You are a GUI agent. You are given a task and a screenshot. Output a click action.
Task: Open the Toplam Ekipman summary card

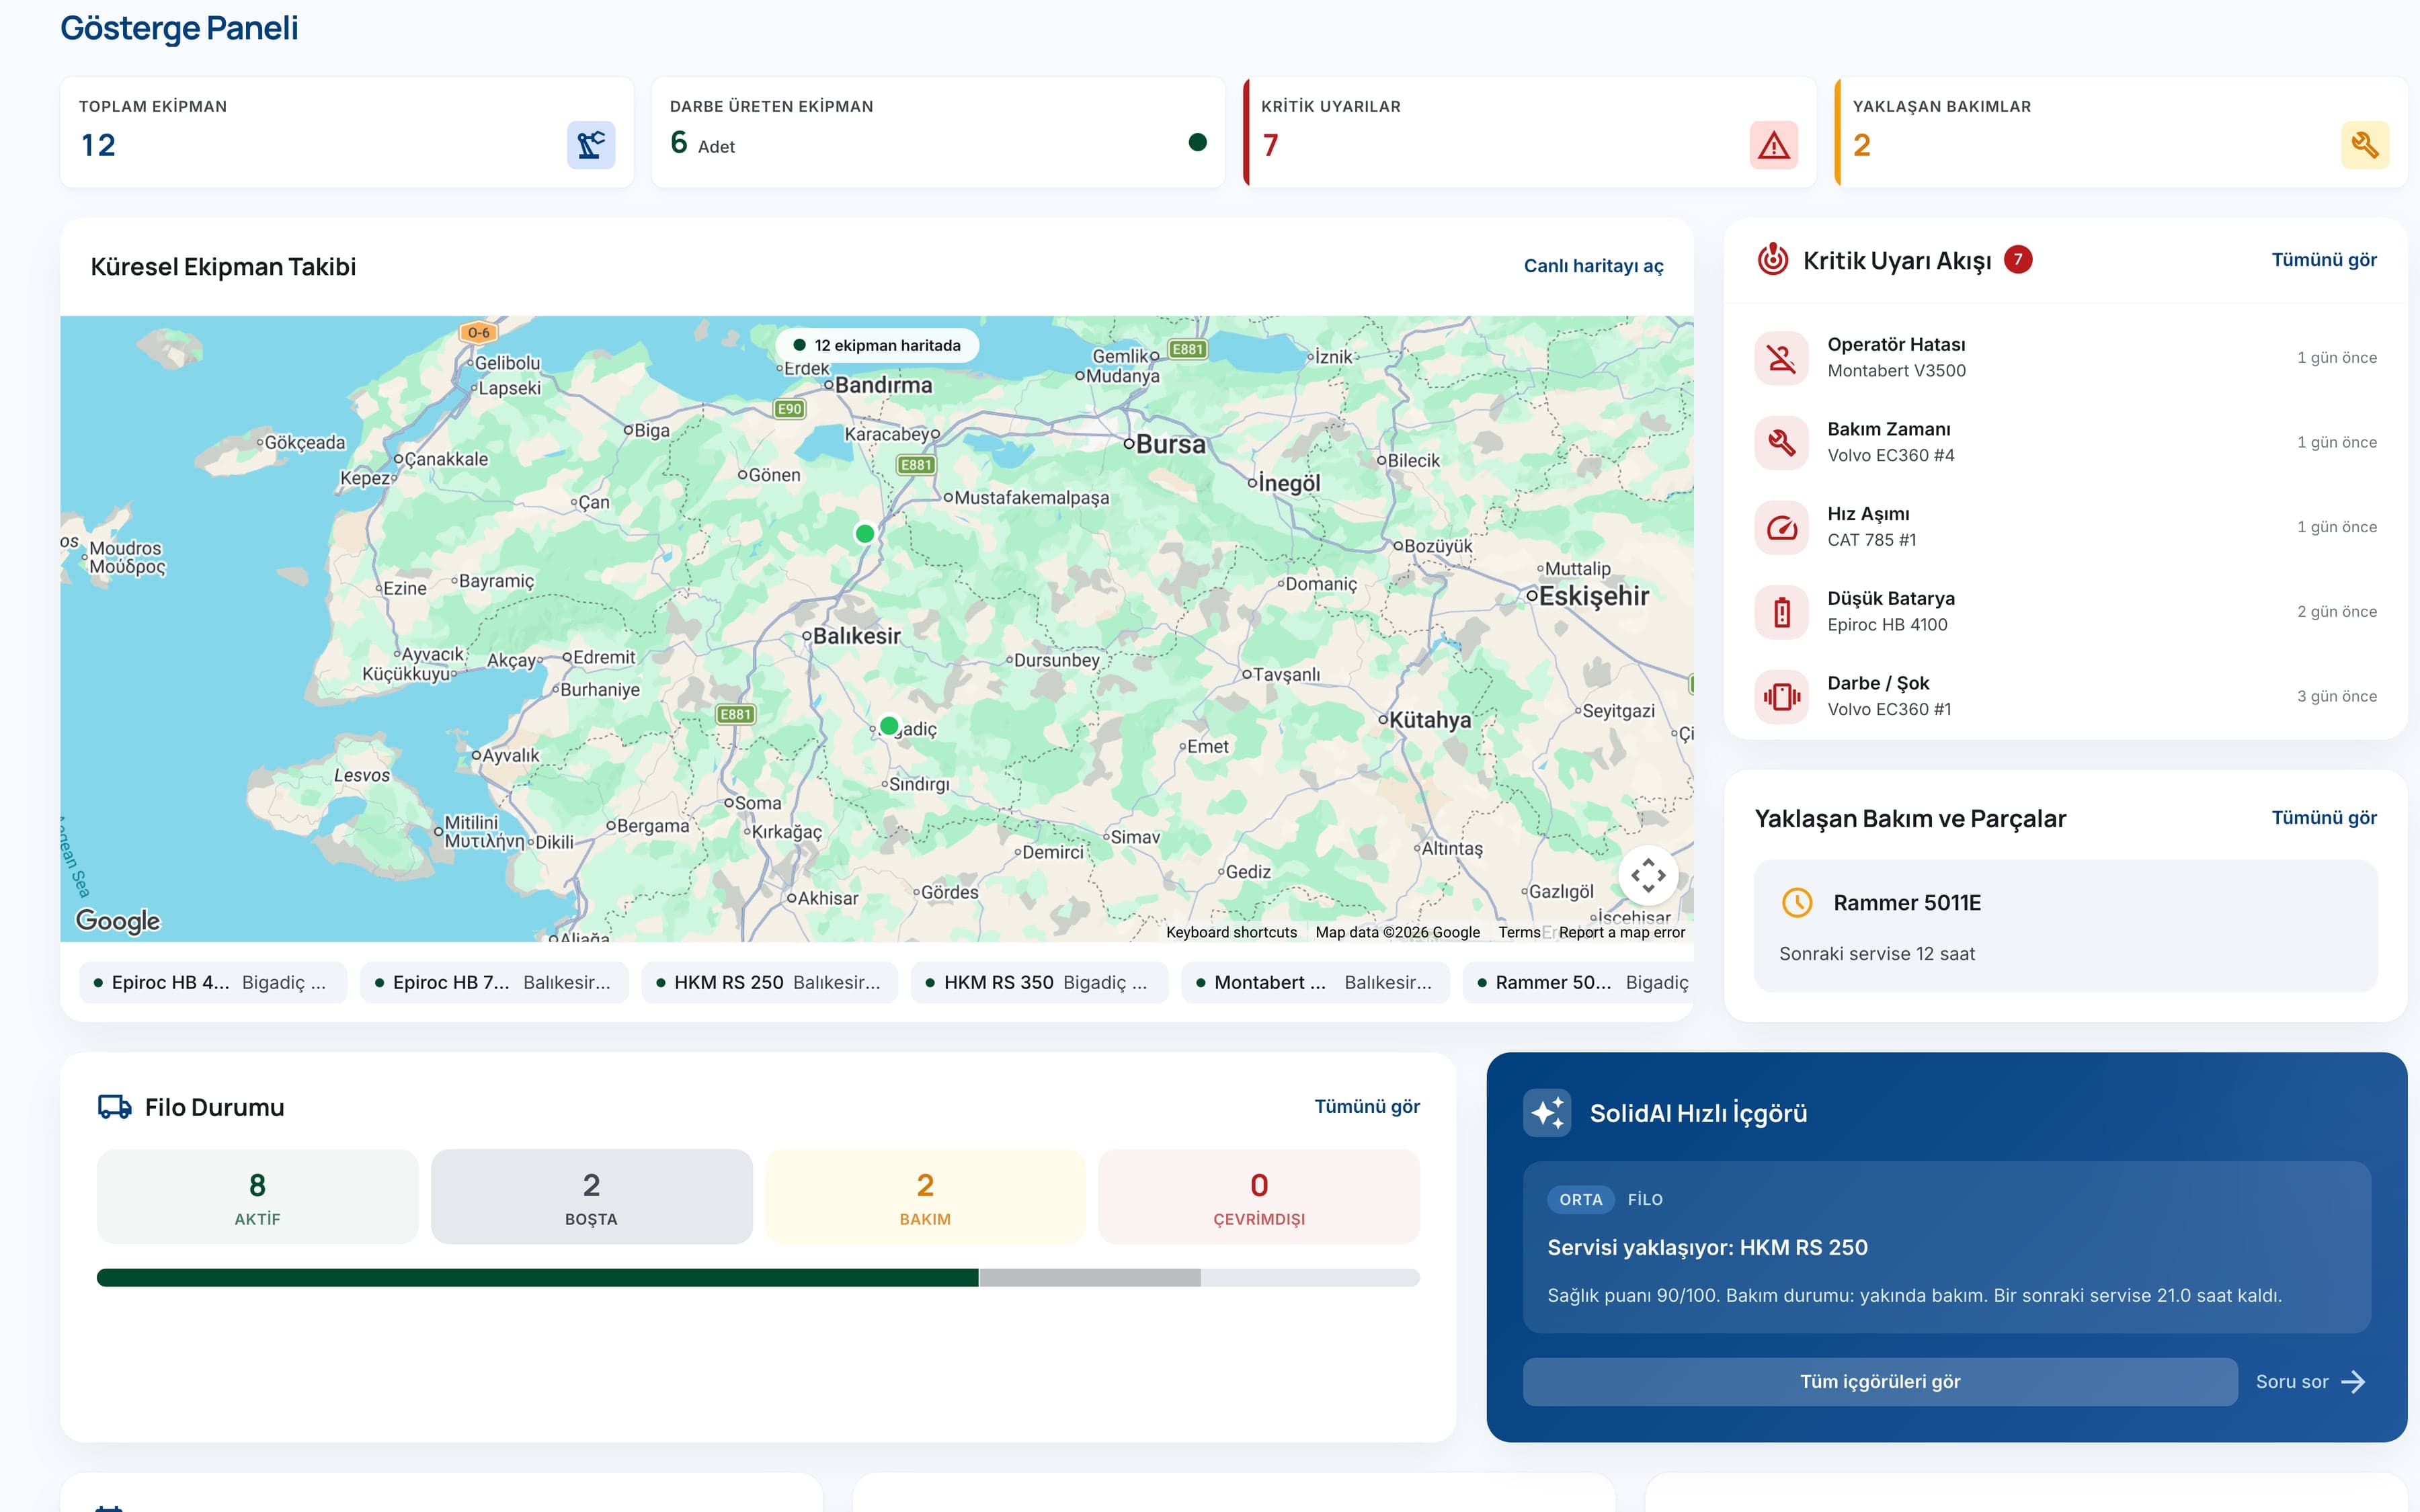[x=347, y=132]
